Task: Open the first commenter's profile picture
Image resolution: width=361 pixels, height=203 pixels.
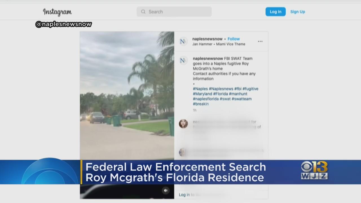Action: (x=183, y=123)
